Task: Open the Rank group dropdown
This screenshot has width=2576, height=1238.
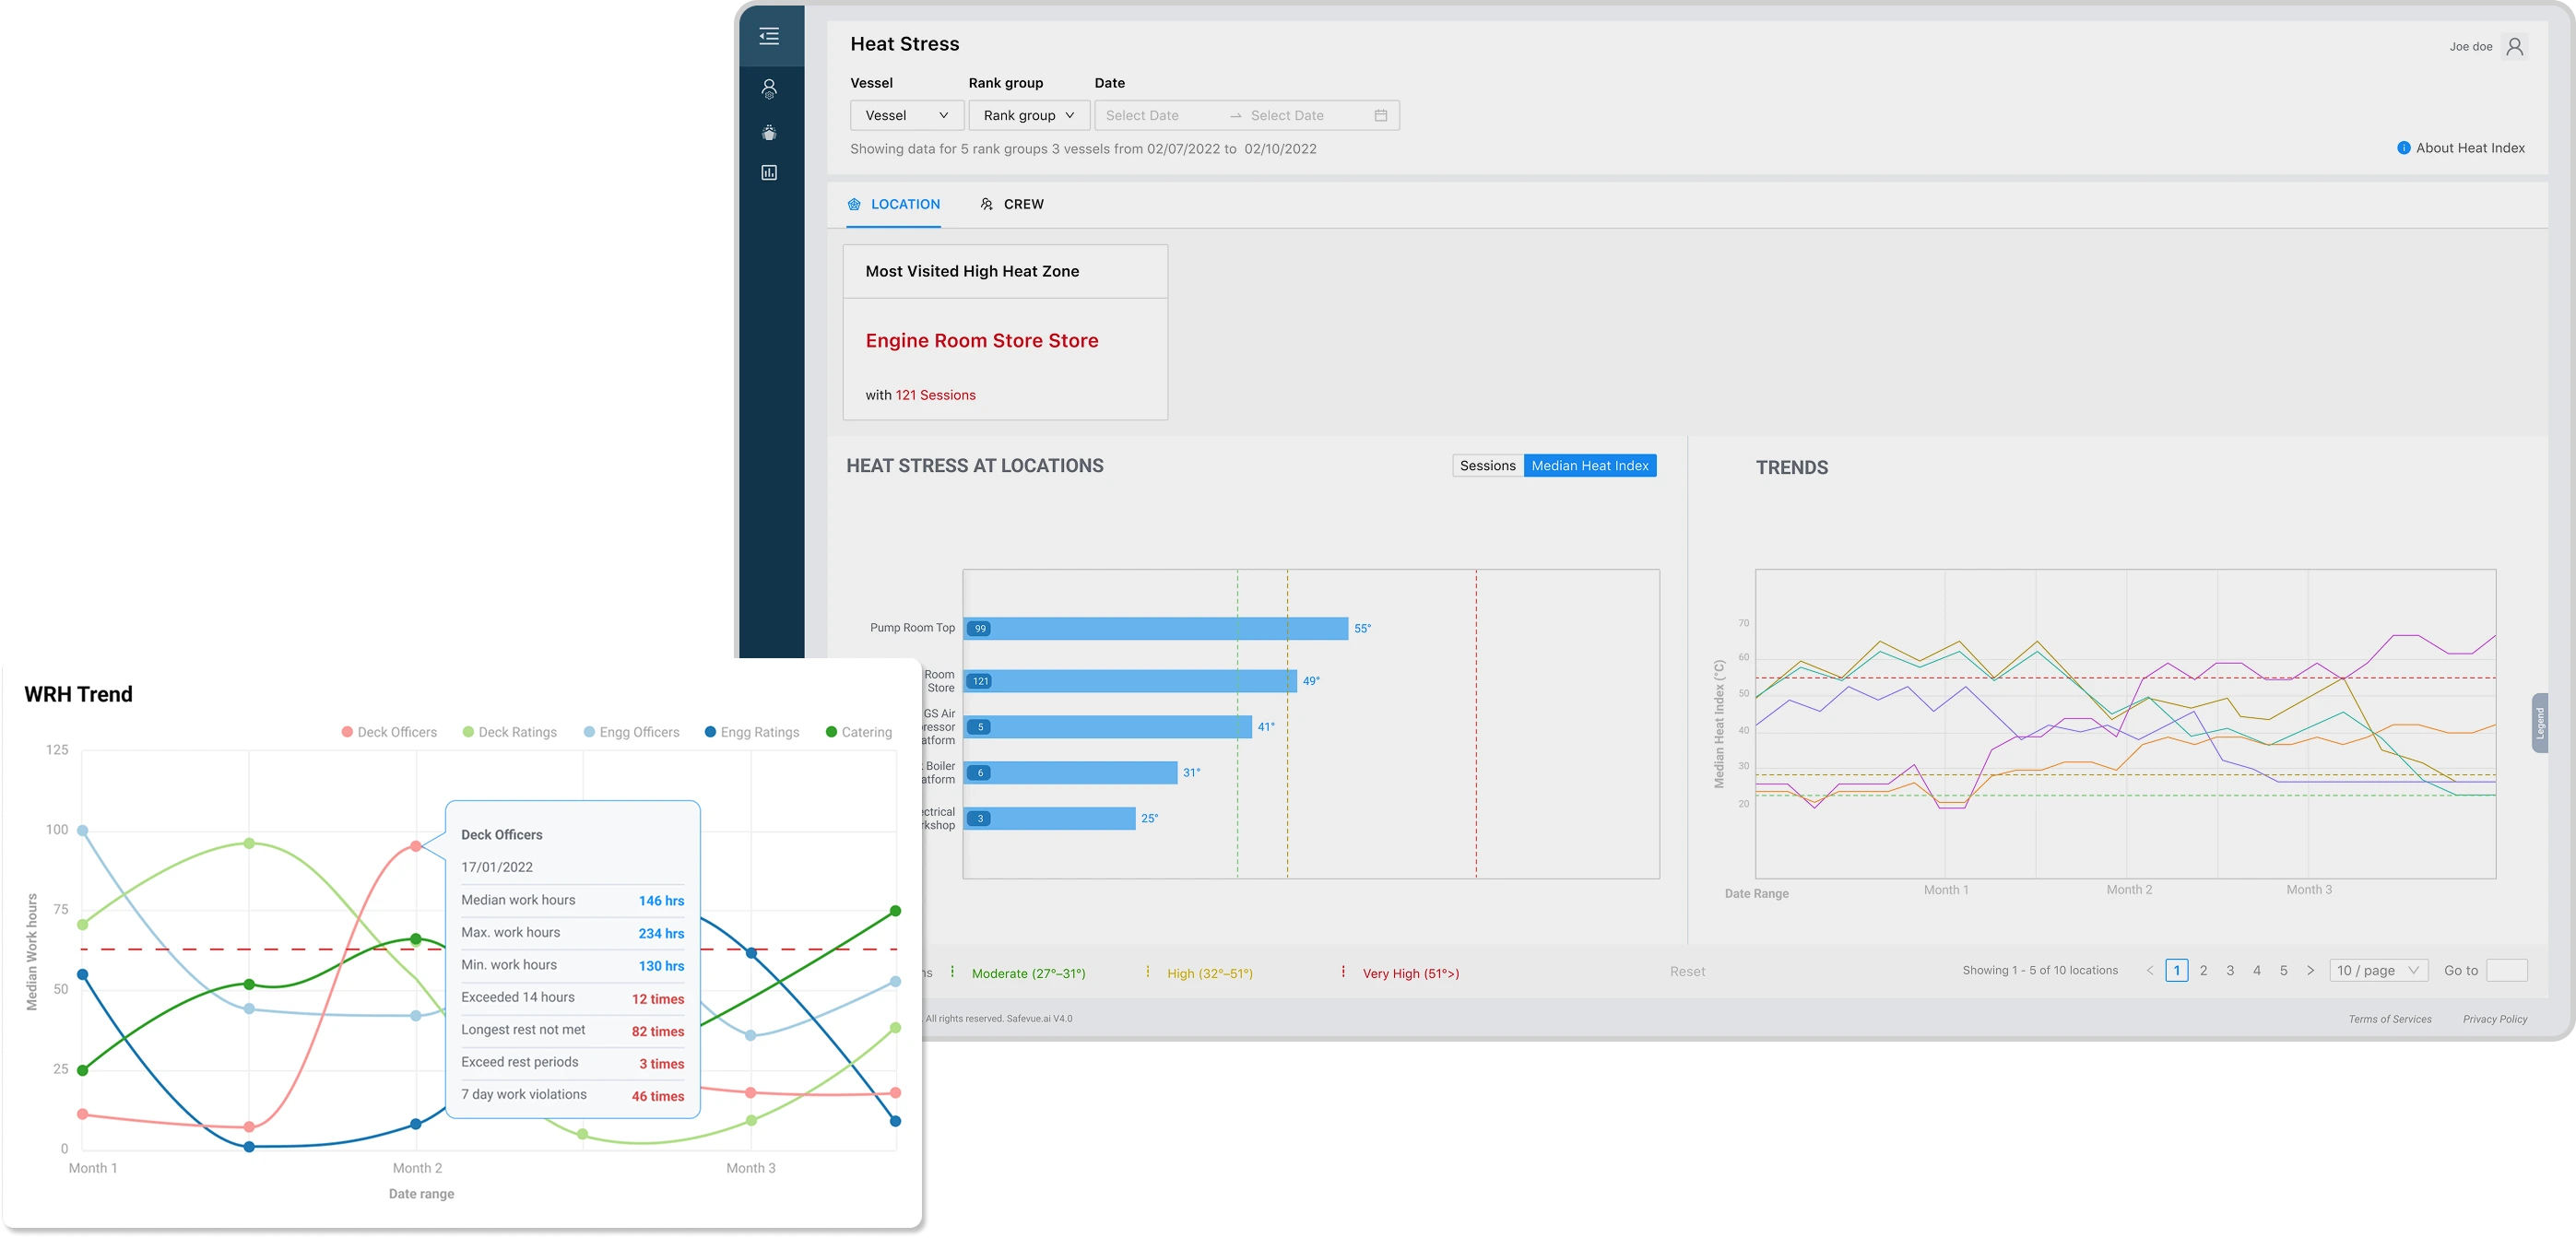Action: point(1028,116)
